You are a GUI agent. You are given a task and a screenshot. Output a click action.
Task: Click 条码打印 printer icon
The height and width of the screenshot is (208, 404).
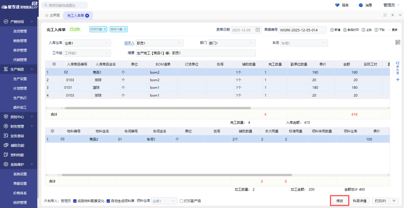point(345,30)
